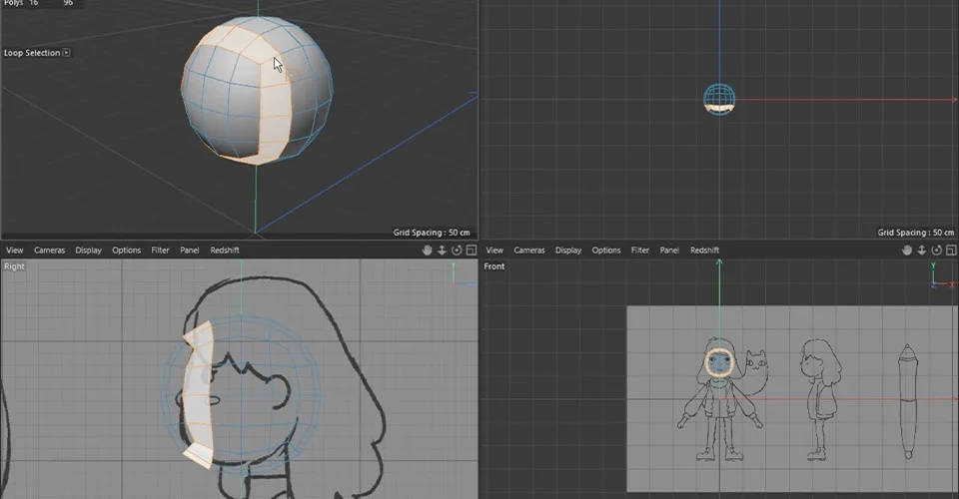Click the cat sketch in the Front viewport reference
The image size is (959, 499).
[757, 372]
